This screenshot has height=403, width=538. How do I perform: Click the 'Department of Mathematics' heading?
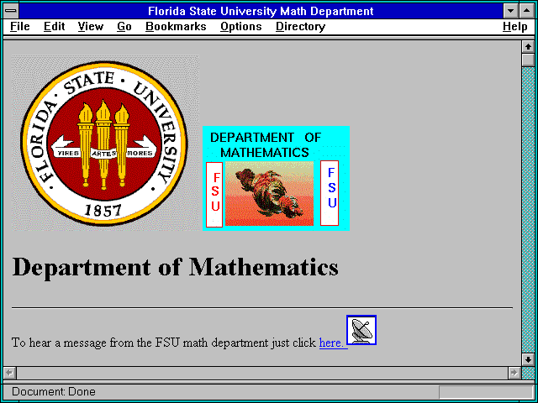coord(175,267)
